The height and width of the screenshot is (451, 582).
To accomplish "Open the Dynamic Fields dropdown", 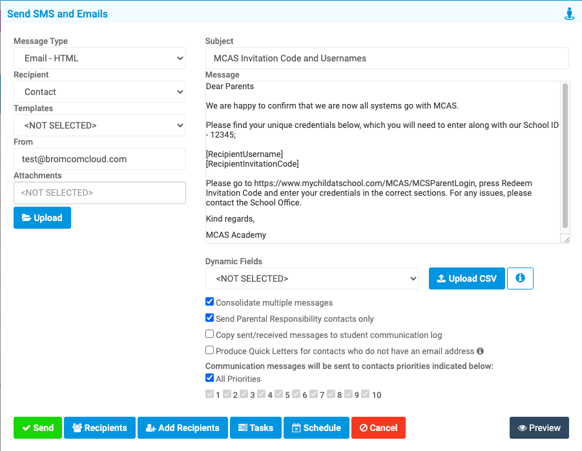I will 312,278.
